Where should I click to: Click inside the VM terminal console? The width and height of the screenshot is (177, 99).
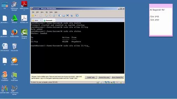coord(77,48)
